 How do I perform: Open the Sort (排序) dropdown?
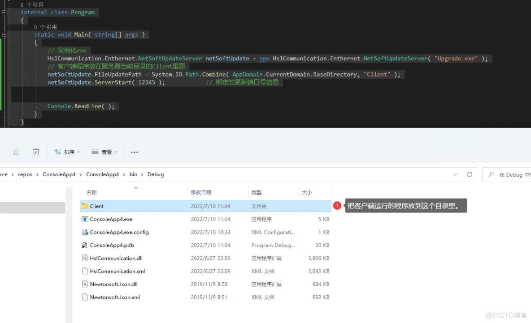click(x=67, y=152)
